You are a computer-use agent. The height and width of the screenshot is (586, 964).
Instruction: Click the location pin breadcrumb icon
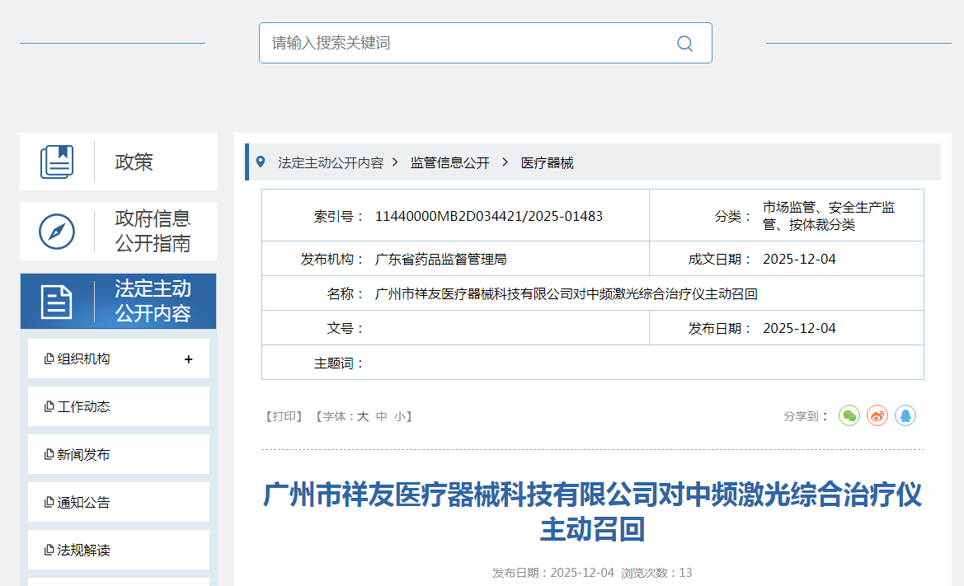point(261,162)
